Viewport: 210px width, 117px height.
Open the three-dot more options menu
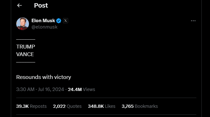(x=193, y=21)
